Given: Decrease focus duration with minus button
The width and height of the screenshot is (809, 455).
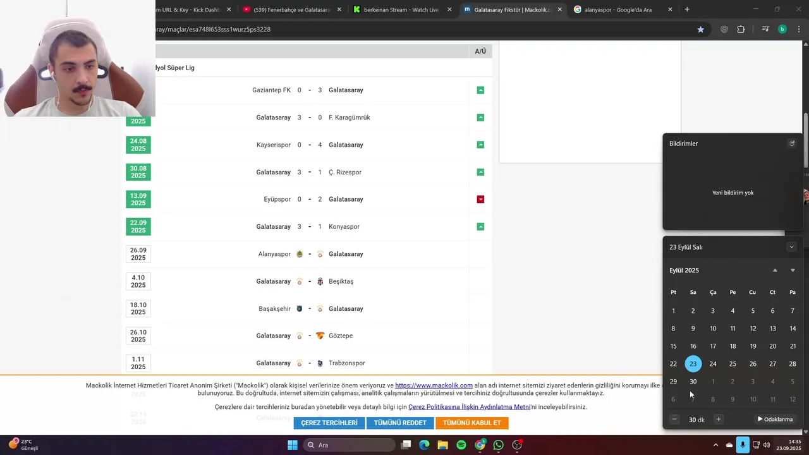Looking at the screenshot, I should click(x=674, y=420).
